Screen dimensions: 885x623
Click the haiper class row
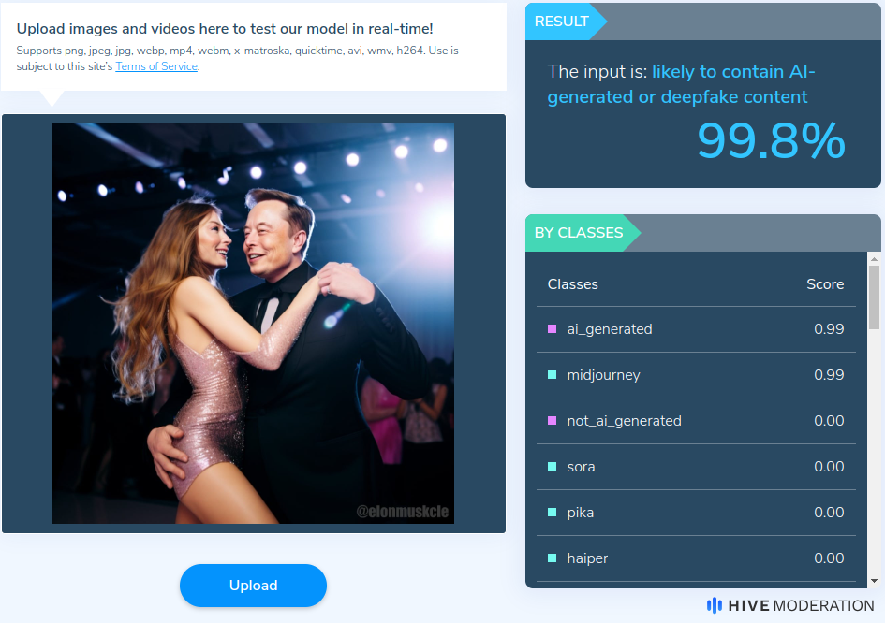(x=696, y=558)
